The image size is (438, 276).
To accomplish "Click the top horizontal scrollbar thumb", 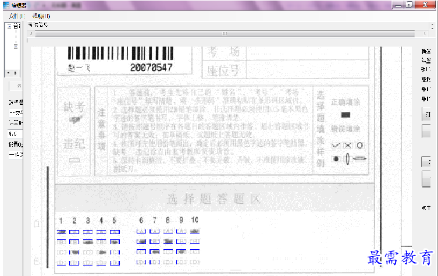I will coord(225,34).
